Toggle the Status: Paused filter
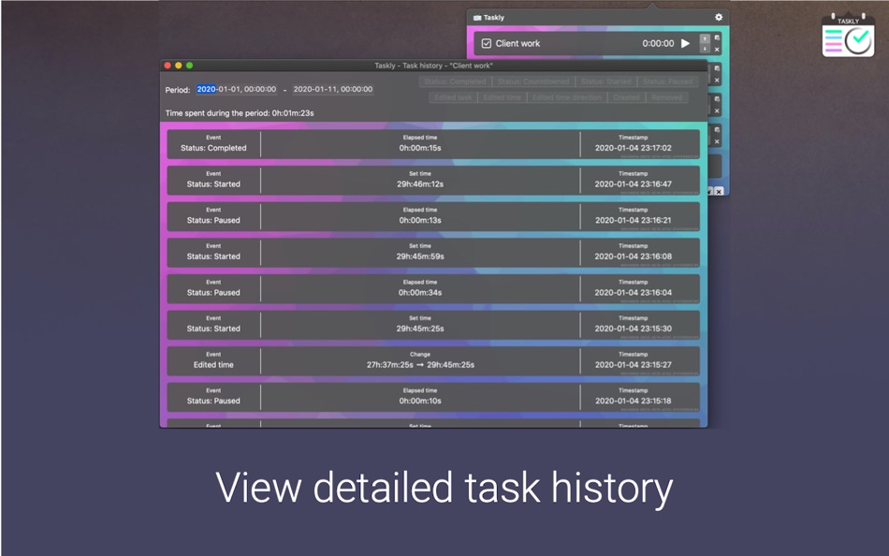 pos(667,81)
